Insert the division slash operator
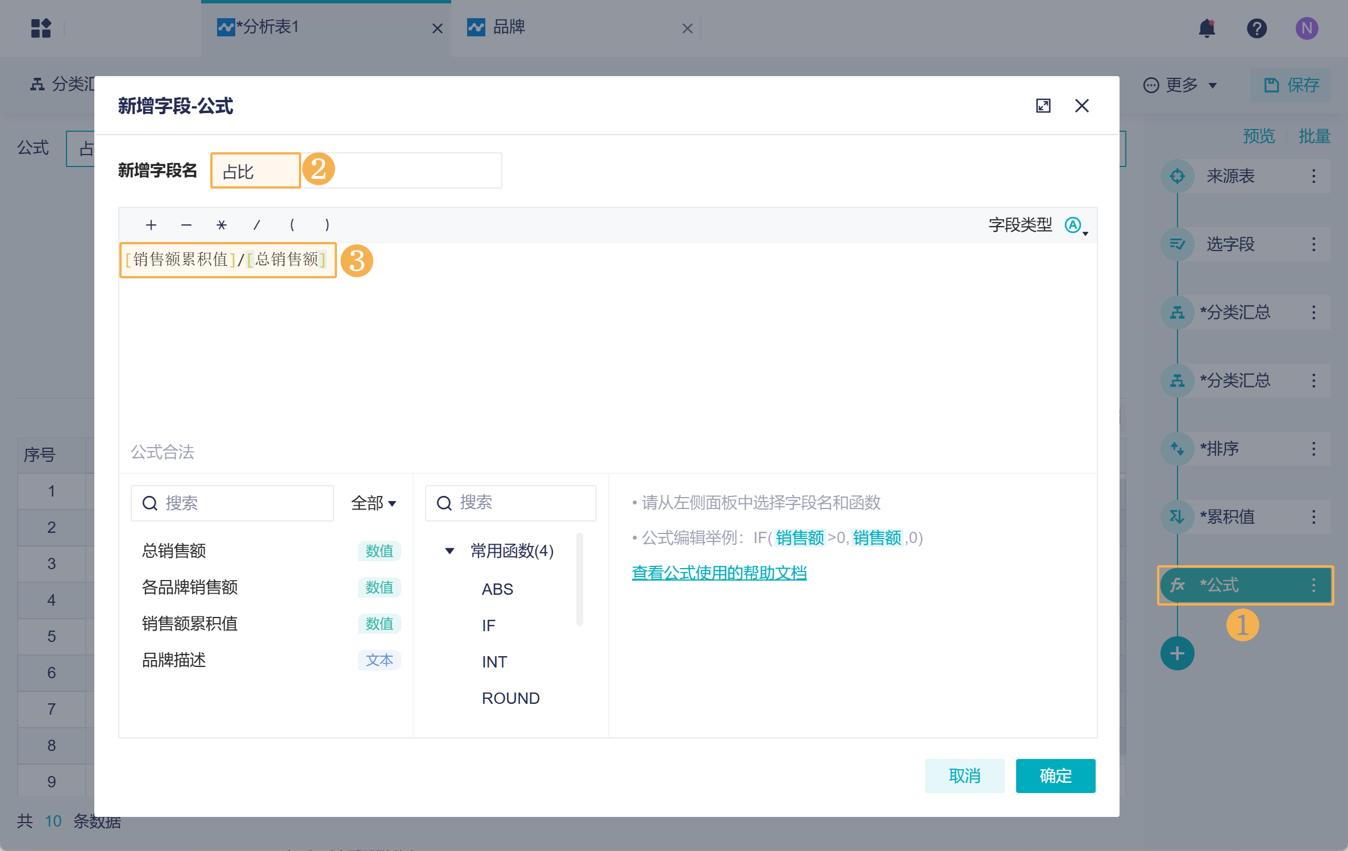The image size is (1348, 851). click(x=257, y=225)
